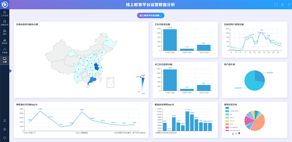Image resolution: width=292 pixels, height=142 pixels.
Task: Click the 211 peak point on hourly line
Action: pyautogui.click(x=262, y=32)
